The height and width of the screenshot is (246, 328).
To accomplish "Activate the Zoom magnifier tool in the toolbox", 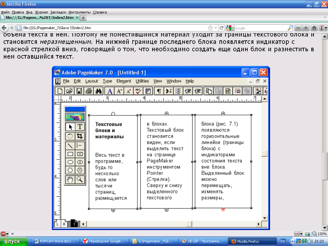I will [x=80, y=179].
